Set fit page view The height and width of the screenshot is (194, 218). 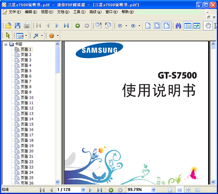tap(157, 26)
